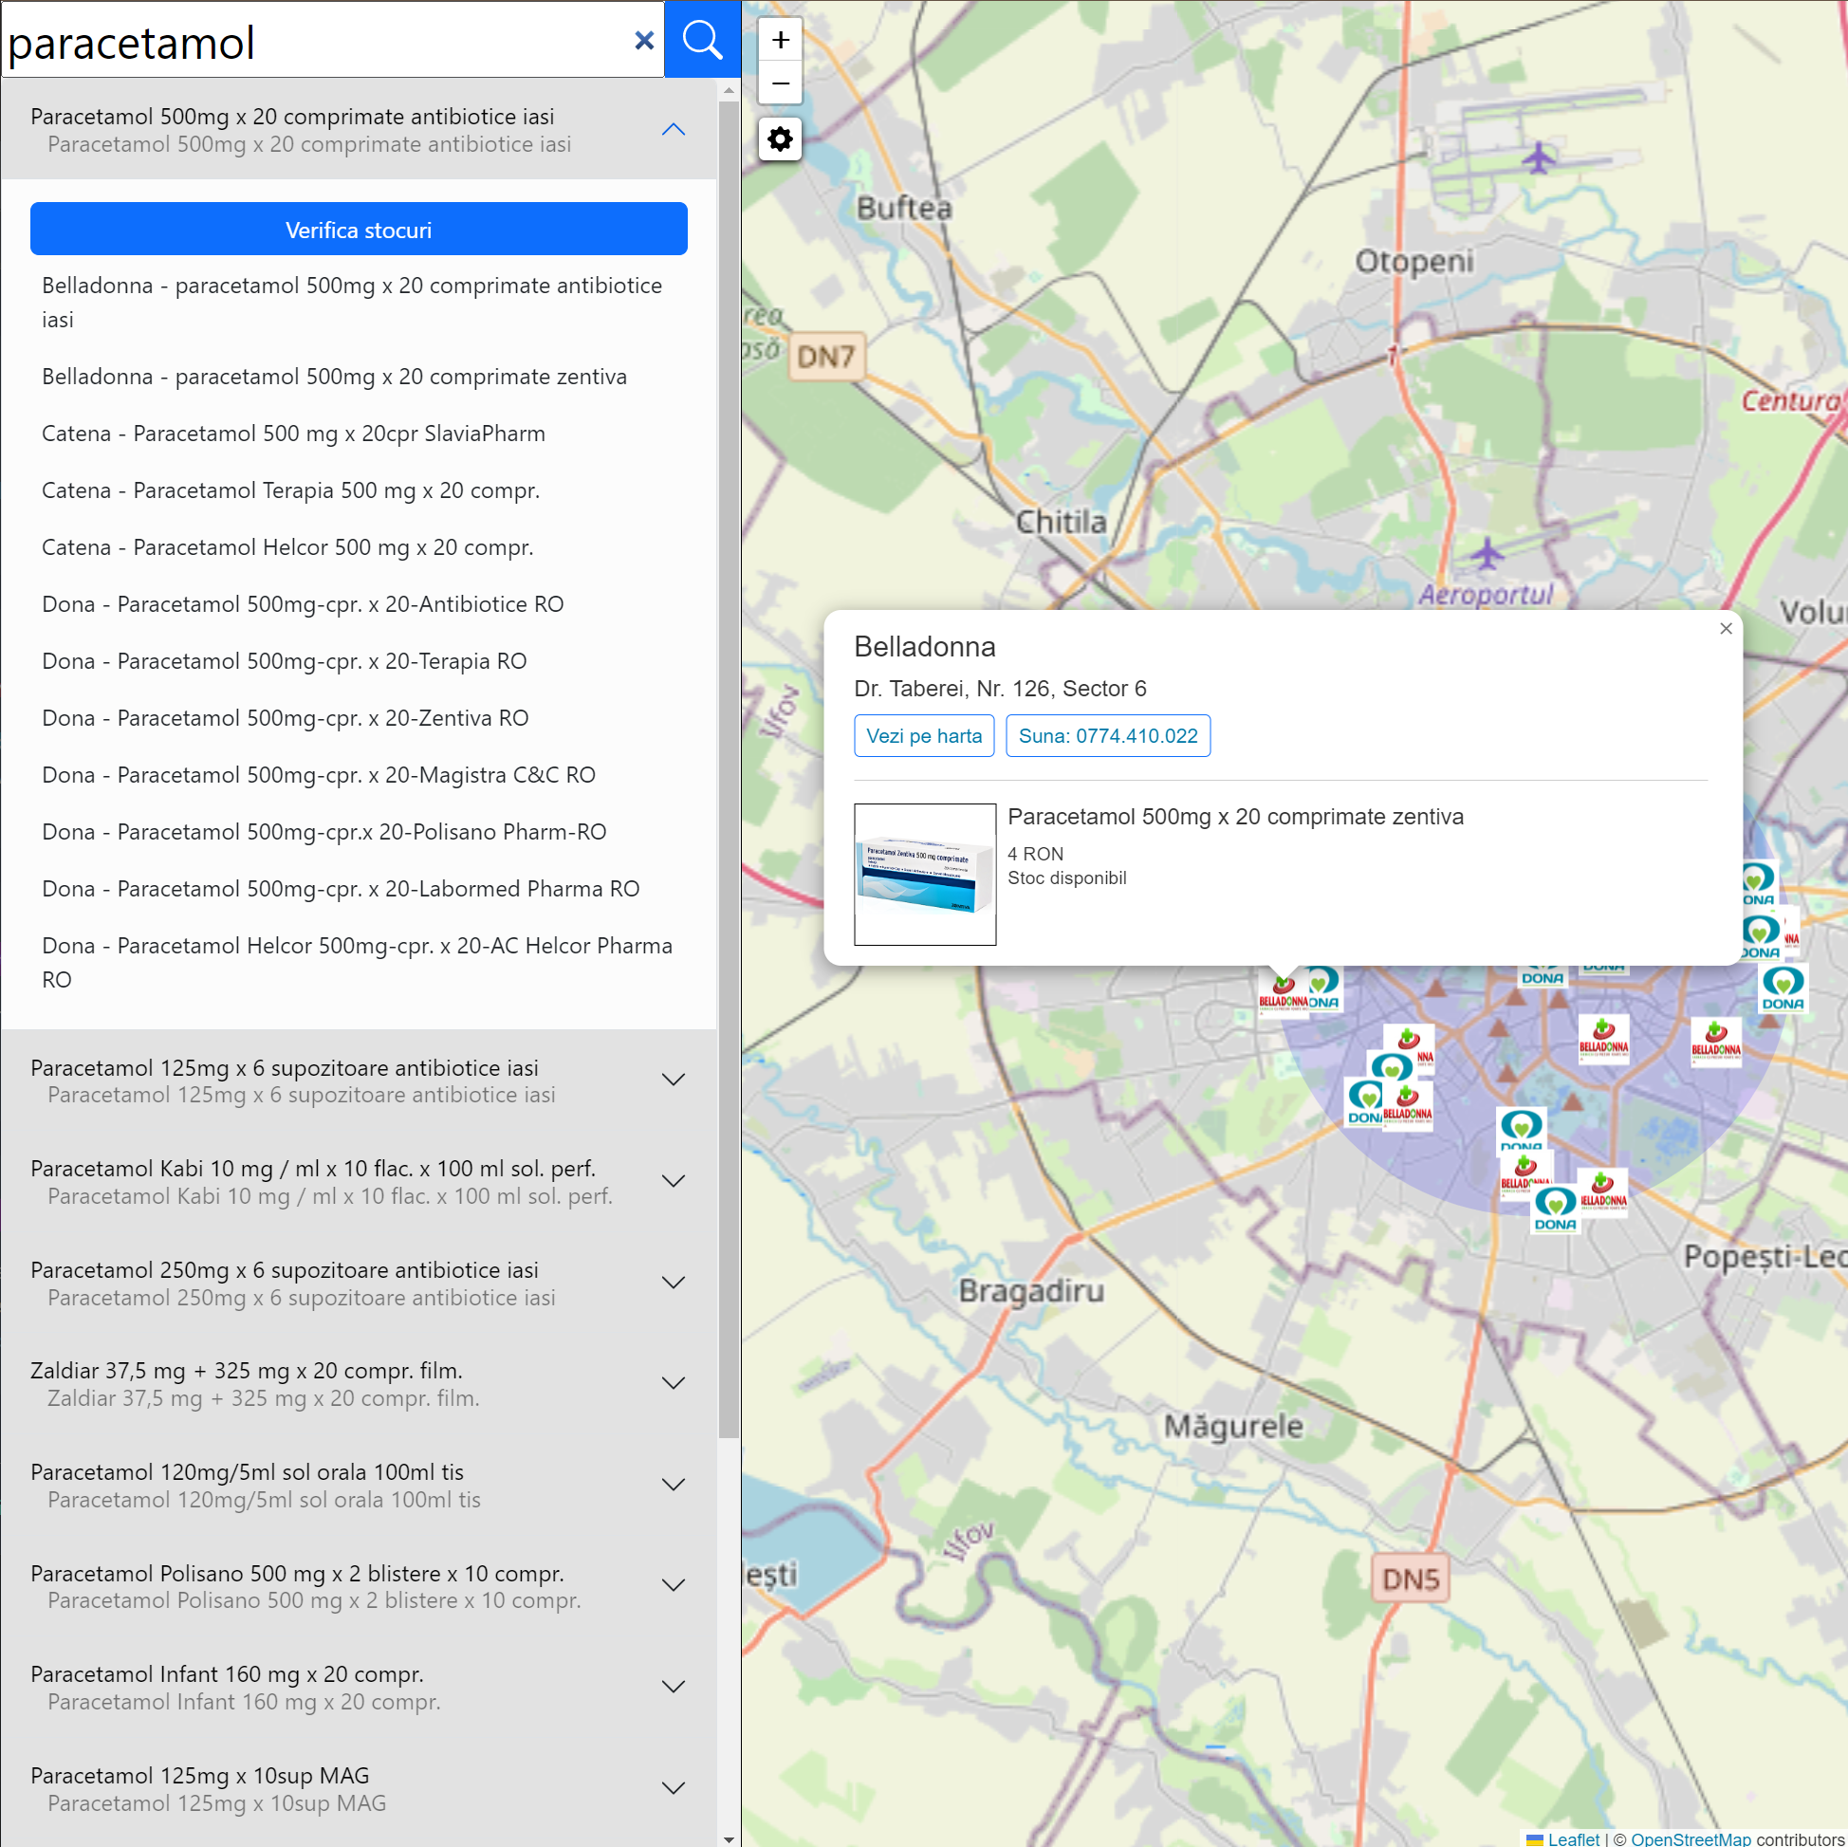Open the map settings gear

coord(780,139)
